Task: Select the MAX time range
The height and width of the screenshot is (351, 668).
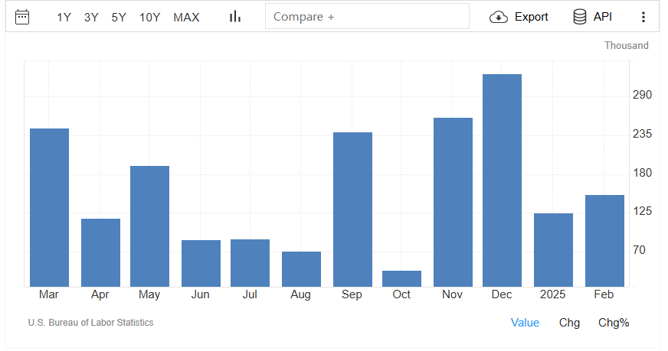Action: pos(186,17)
